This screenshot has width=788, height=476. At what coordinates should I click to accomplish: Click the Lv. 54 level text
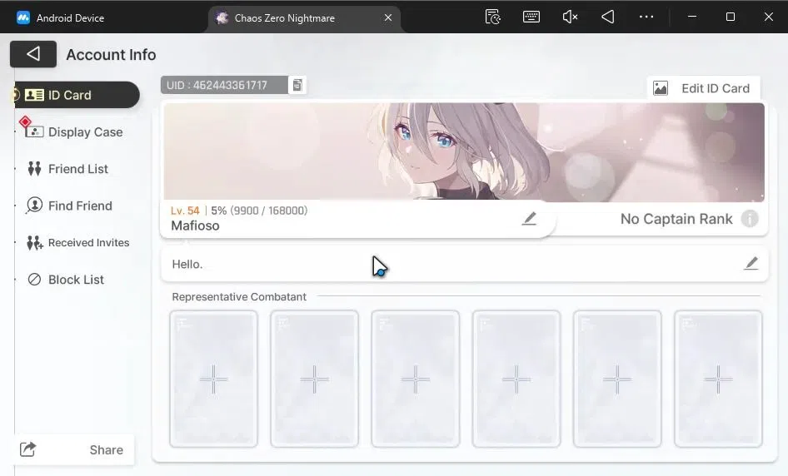(185, 211)
